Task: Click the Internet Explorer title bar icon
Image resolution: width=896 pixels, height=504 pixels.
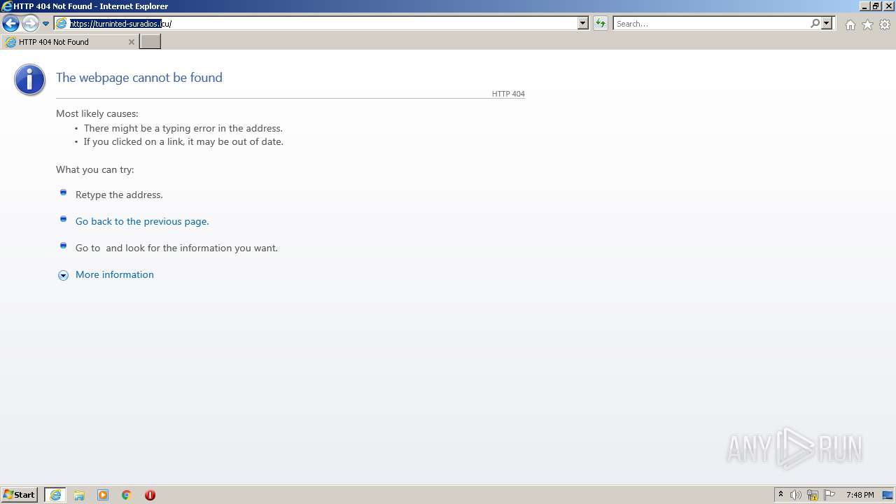Action: [6, 6]
